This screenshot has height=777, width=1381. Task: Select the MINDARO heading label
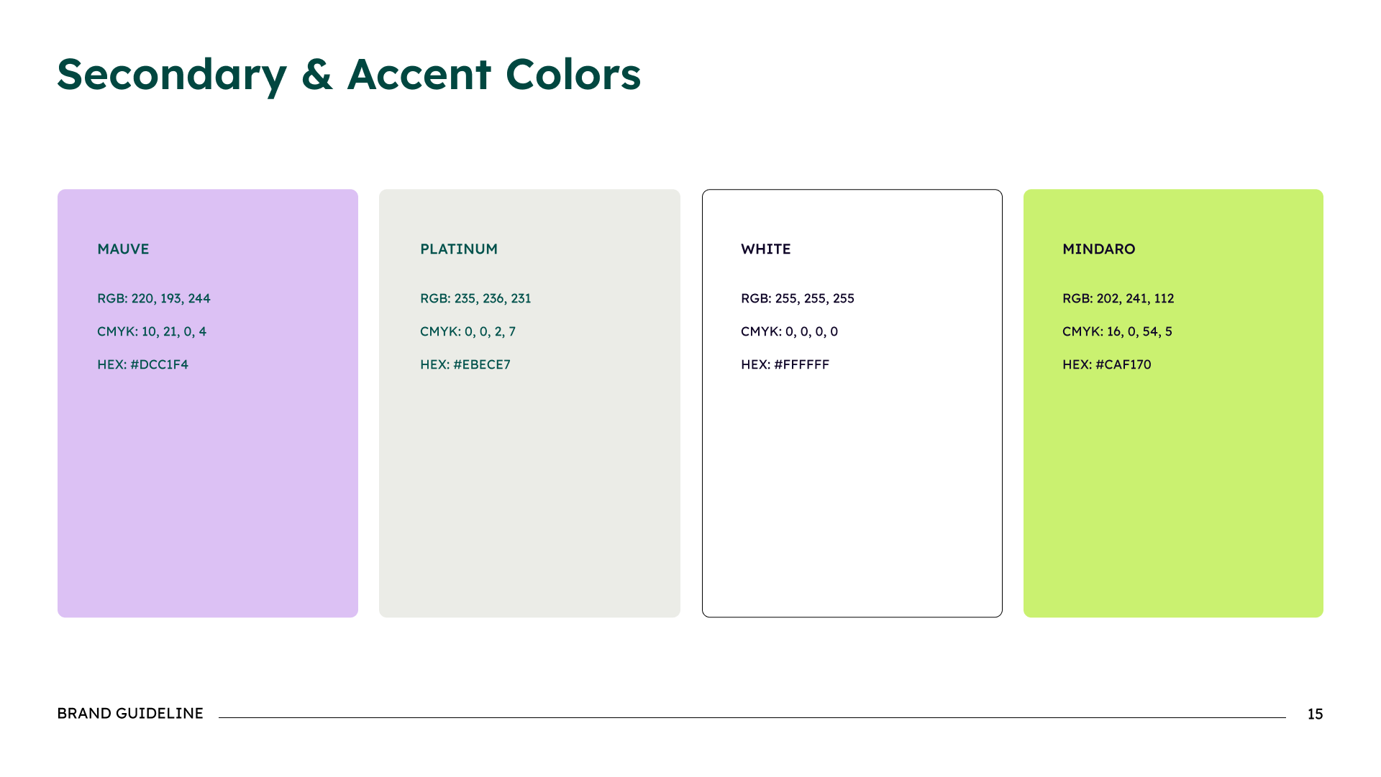tap(1099, 249)
